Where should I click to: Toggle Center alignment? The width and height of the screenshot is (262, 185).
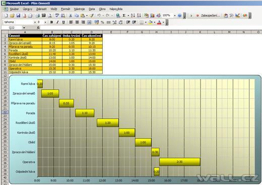click(77, 22)
